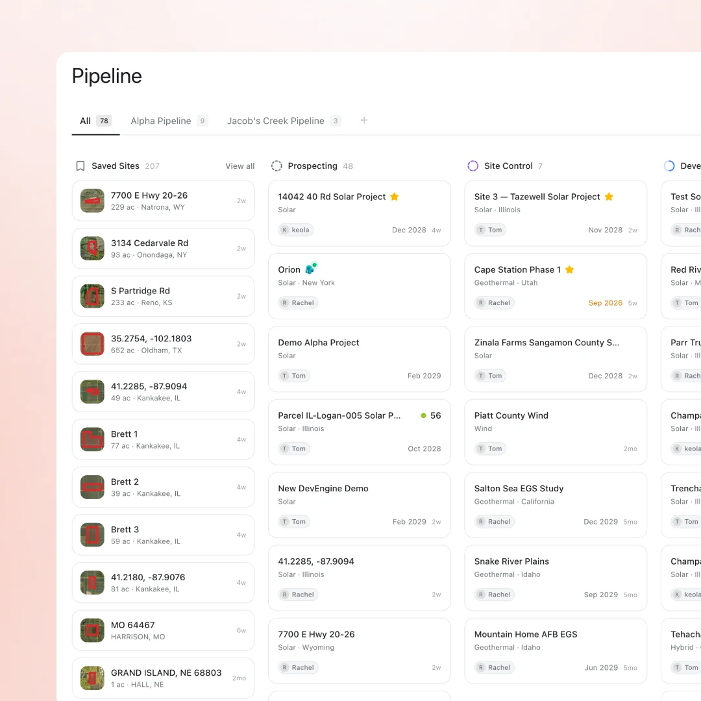Click the Dec 2028 date on 14042 40 Rd
The height and width of the screenshot is (701, 701).
pos(409,230)
